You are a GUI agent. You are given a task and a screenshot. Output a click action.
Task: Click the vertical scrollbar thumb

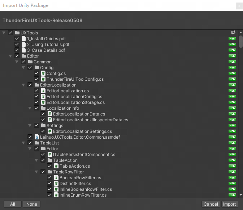pos(241,42)
